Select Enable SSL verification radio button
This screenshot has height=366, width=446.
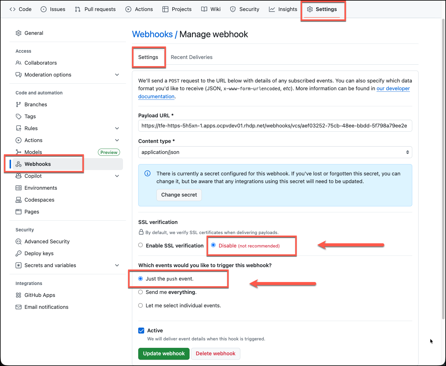pyautogui.click(x=141, y=245)
